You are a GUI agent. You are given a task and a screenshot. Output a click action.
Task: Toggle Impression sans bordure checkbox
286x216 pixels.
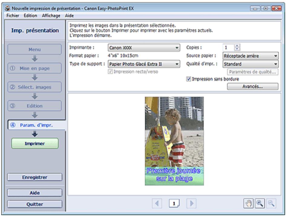pos(189,79)
